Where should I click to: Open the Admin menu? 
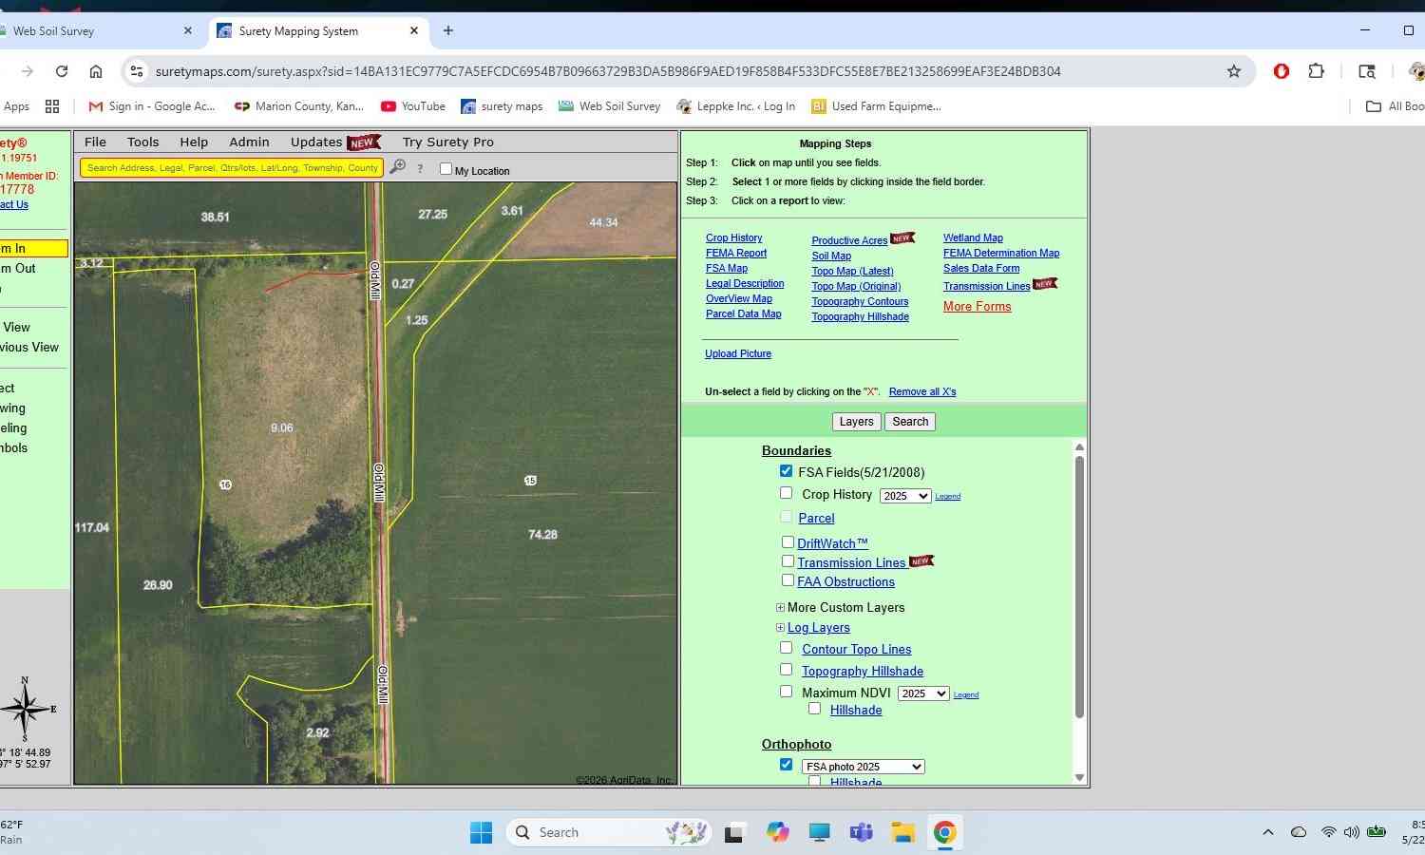249,142
